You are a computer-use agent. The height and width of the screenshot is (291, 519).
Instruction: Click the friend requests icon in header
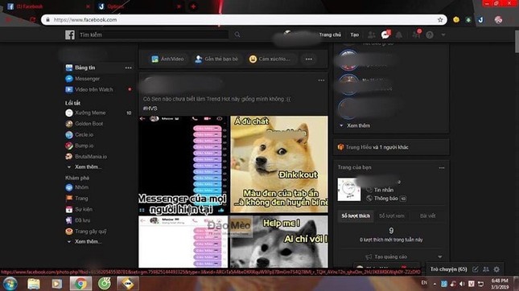click(372, 35)
